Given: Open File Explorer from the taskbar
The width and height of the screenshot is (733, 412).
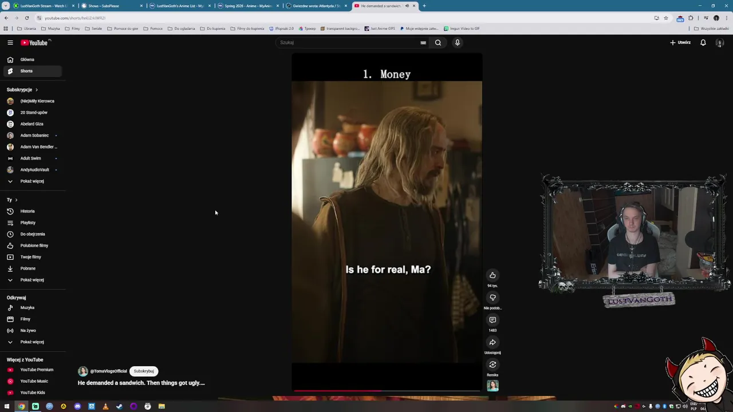Looking at the screenshot, I should pyautogui.click(x=161, y=406).
